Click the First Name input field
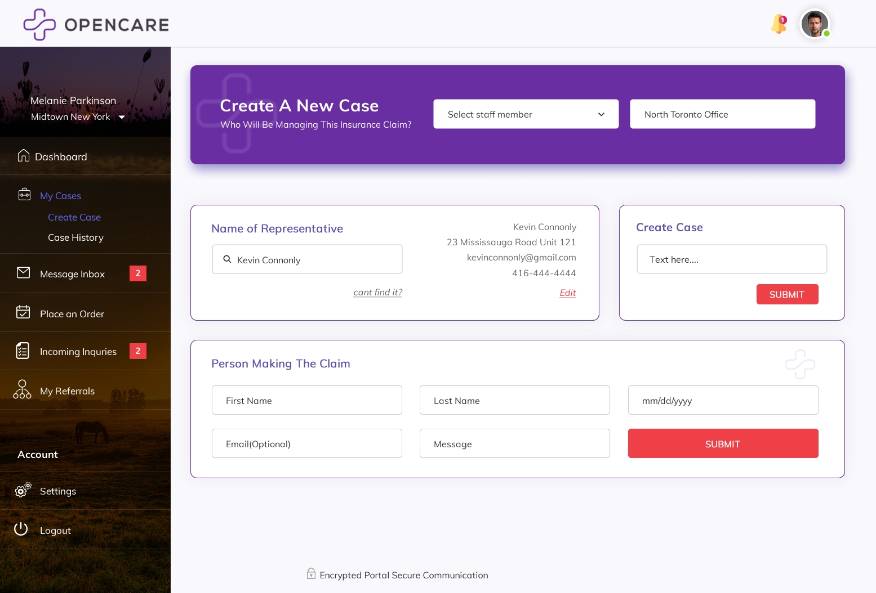The height and width of the screenshot is (593, 876). tap(306, 400)
